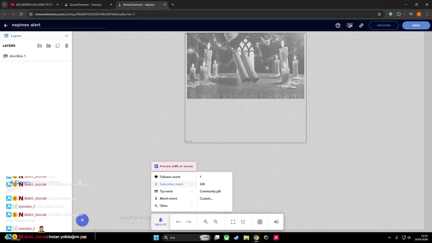Click the Emulate bell button
This screenshot has height=243, width=432.
coord(161,222)
